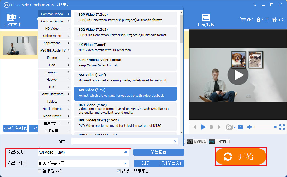Choose 4K Video (*.mp4) format
Viewport: 287px width, 177px height.
(125, 49)
